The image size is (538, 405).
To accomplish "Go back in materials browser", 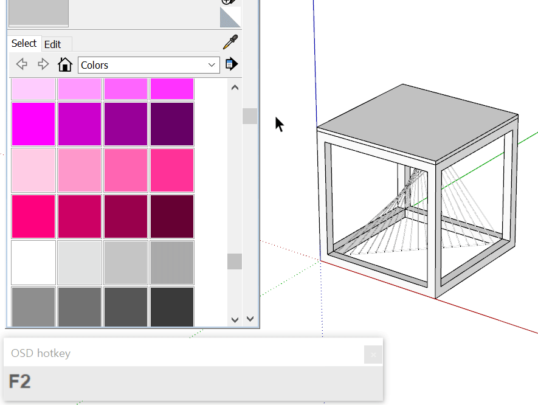I will (22, 64).
